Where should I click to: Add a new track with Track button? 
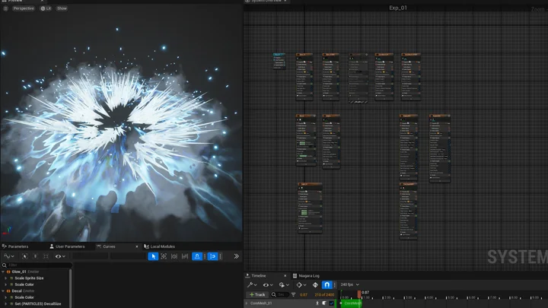coord(257,295)
